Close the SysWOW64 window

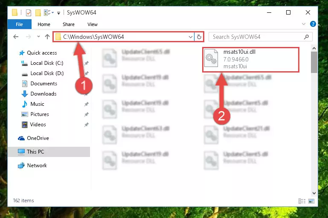(x=308, y=12)
